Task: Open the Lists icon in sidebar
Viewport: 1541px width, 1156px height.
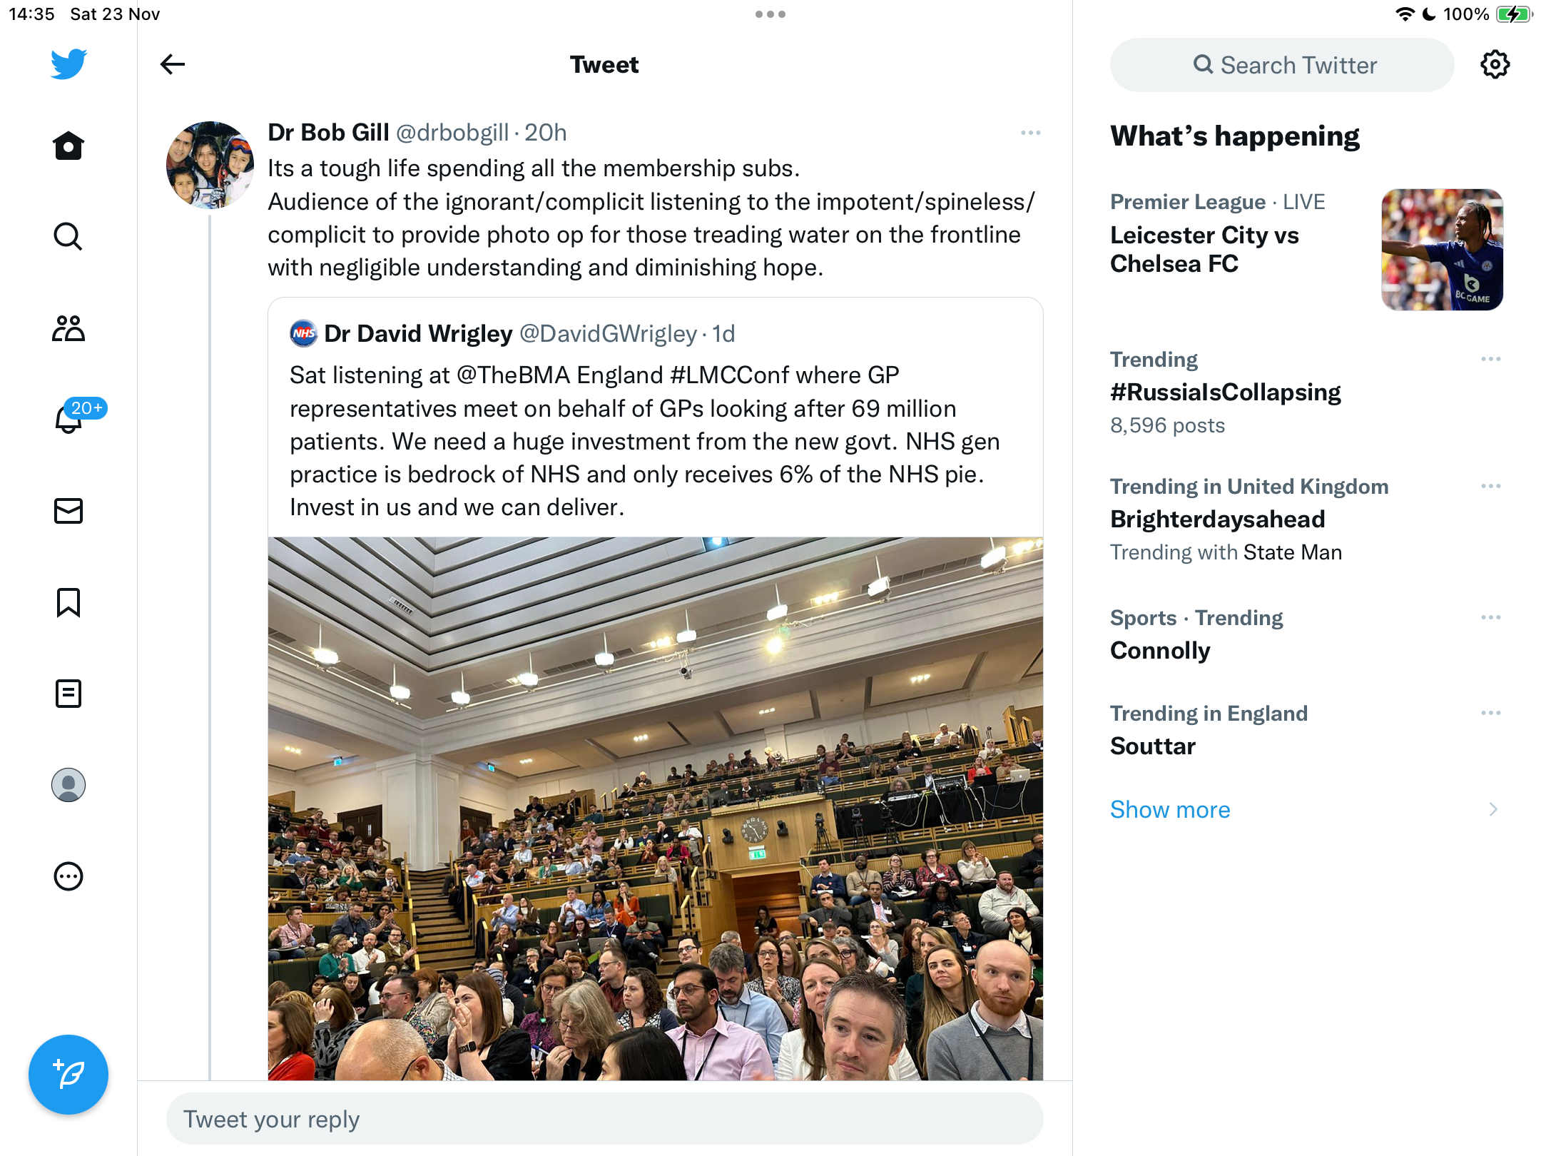Action: click(68, 694)
